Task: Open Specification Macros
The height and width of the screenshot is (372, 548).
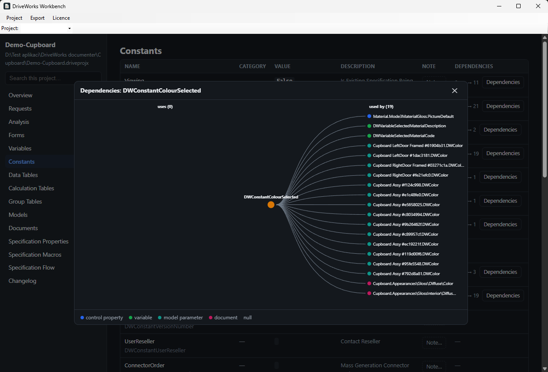Action: [35, 255]
